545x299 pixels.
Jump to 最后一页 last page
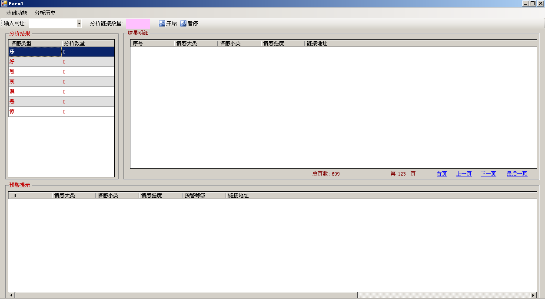(x=517, y=174)
